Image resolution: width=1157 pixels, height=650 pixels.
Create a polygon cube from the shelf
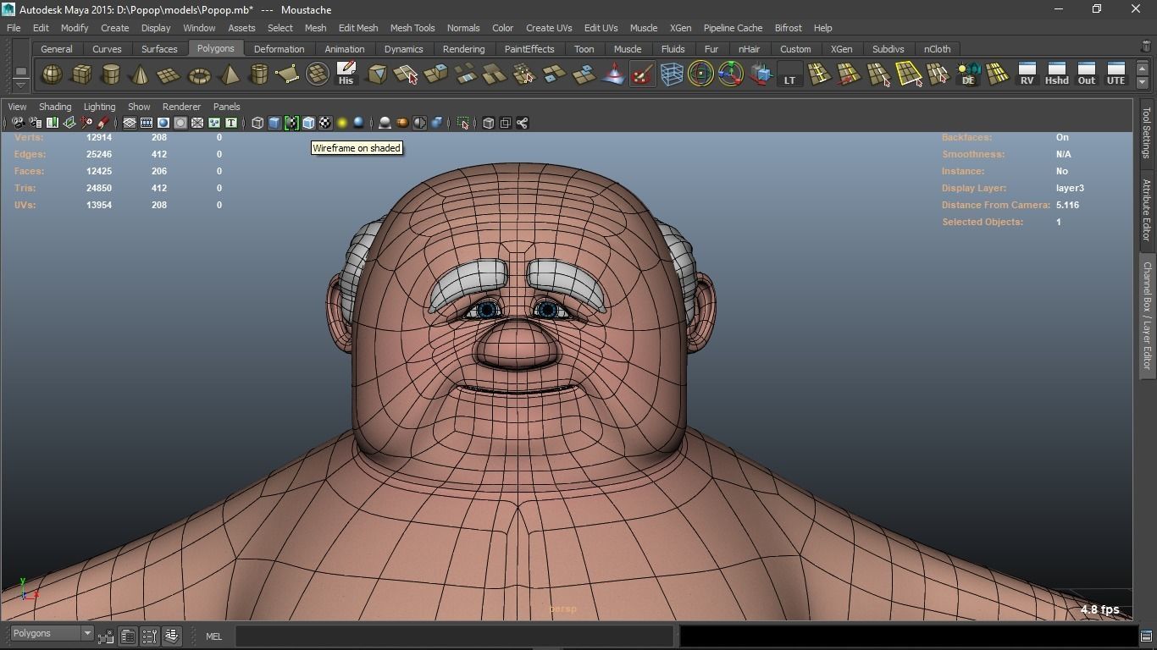click(81, 74)
